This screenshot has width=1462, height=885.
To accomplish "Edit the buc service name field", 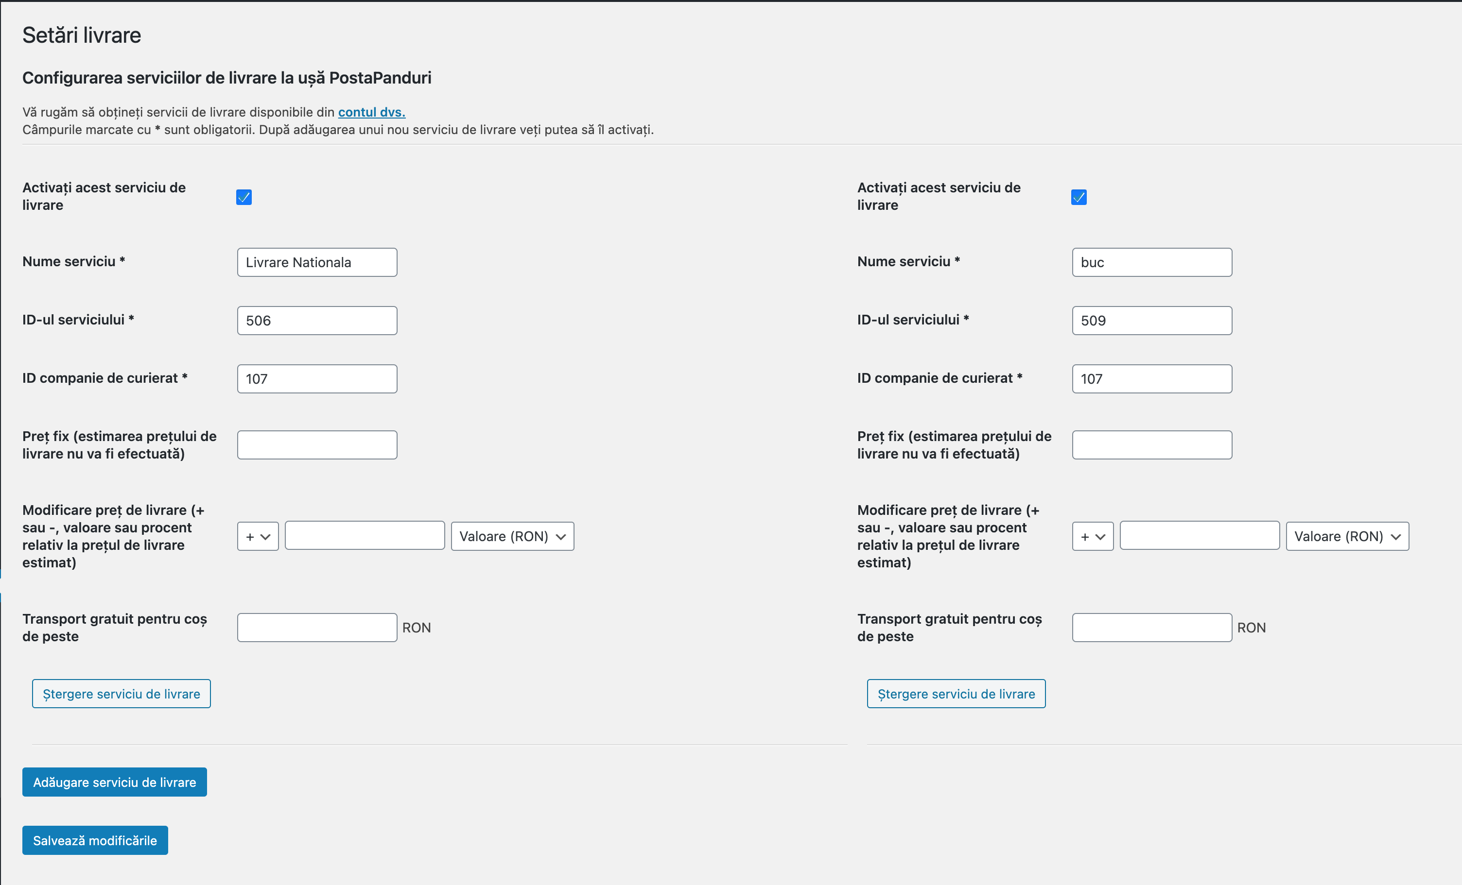I will click(x=1152, y=262).
